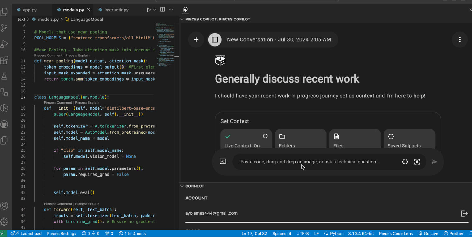The image size is (472, 237).
Task: Click the Live Context info icon
Action: (265, 136)
